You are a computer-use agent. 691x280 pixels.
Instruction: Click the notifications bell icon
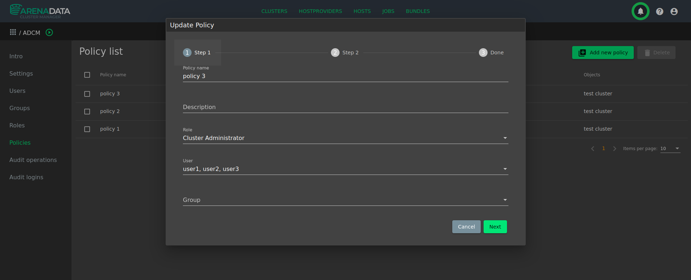pyautogui.click(x=640, y=11)
